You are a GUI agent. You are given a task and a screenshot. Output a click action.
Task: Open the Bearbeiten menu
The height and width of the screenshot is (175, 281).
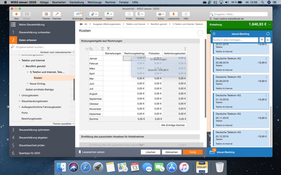(59, 2)
